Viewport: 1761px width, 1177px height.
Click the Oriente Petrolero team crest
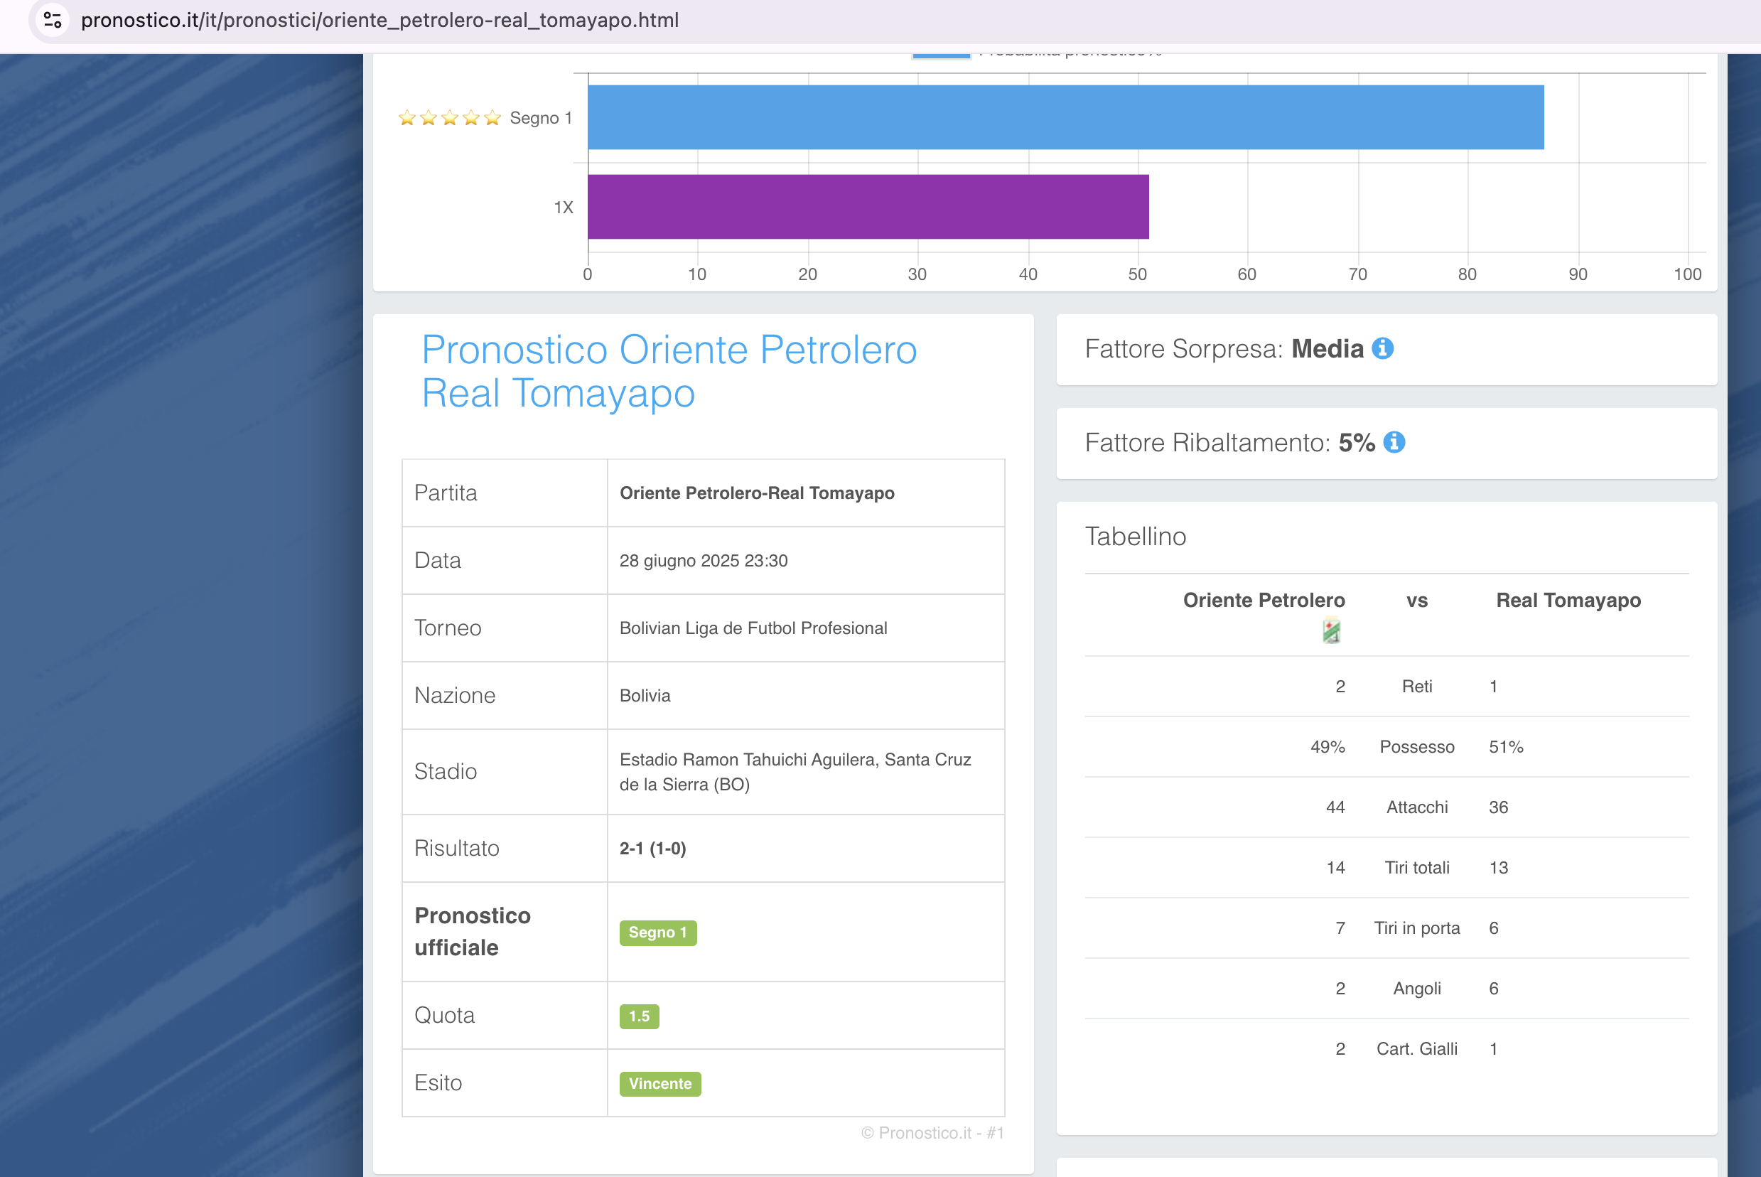[1331, 630]
